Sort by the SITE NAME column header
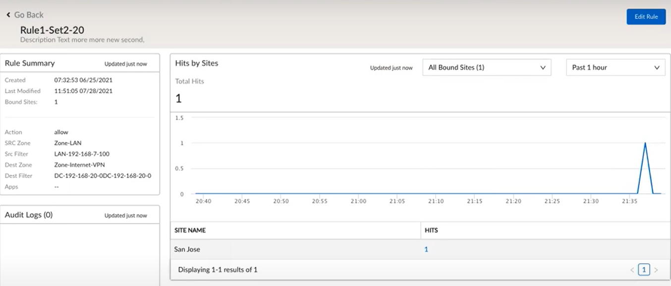 click(190, 230)
